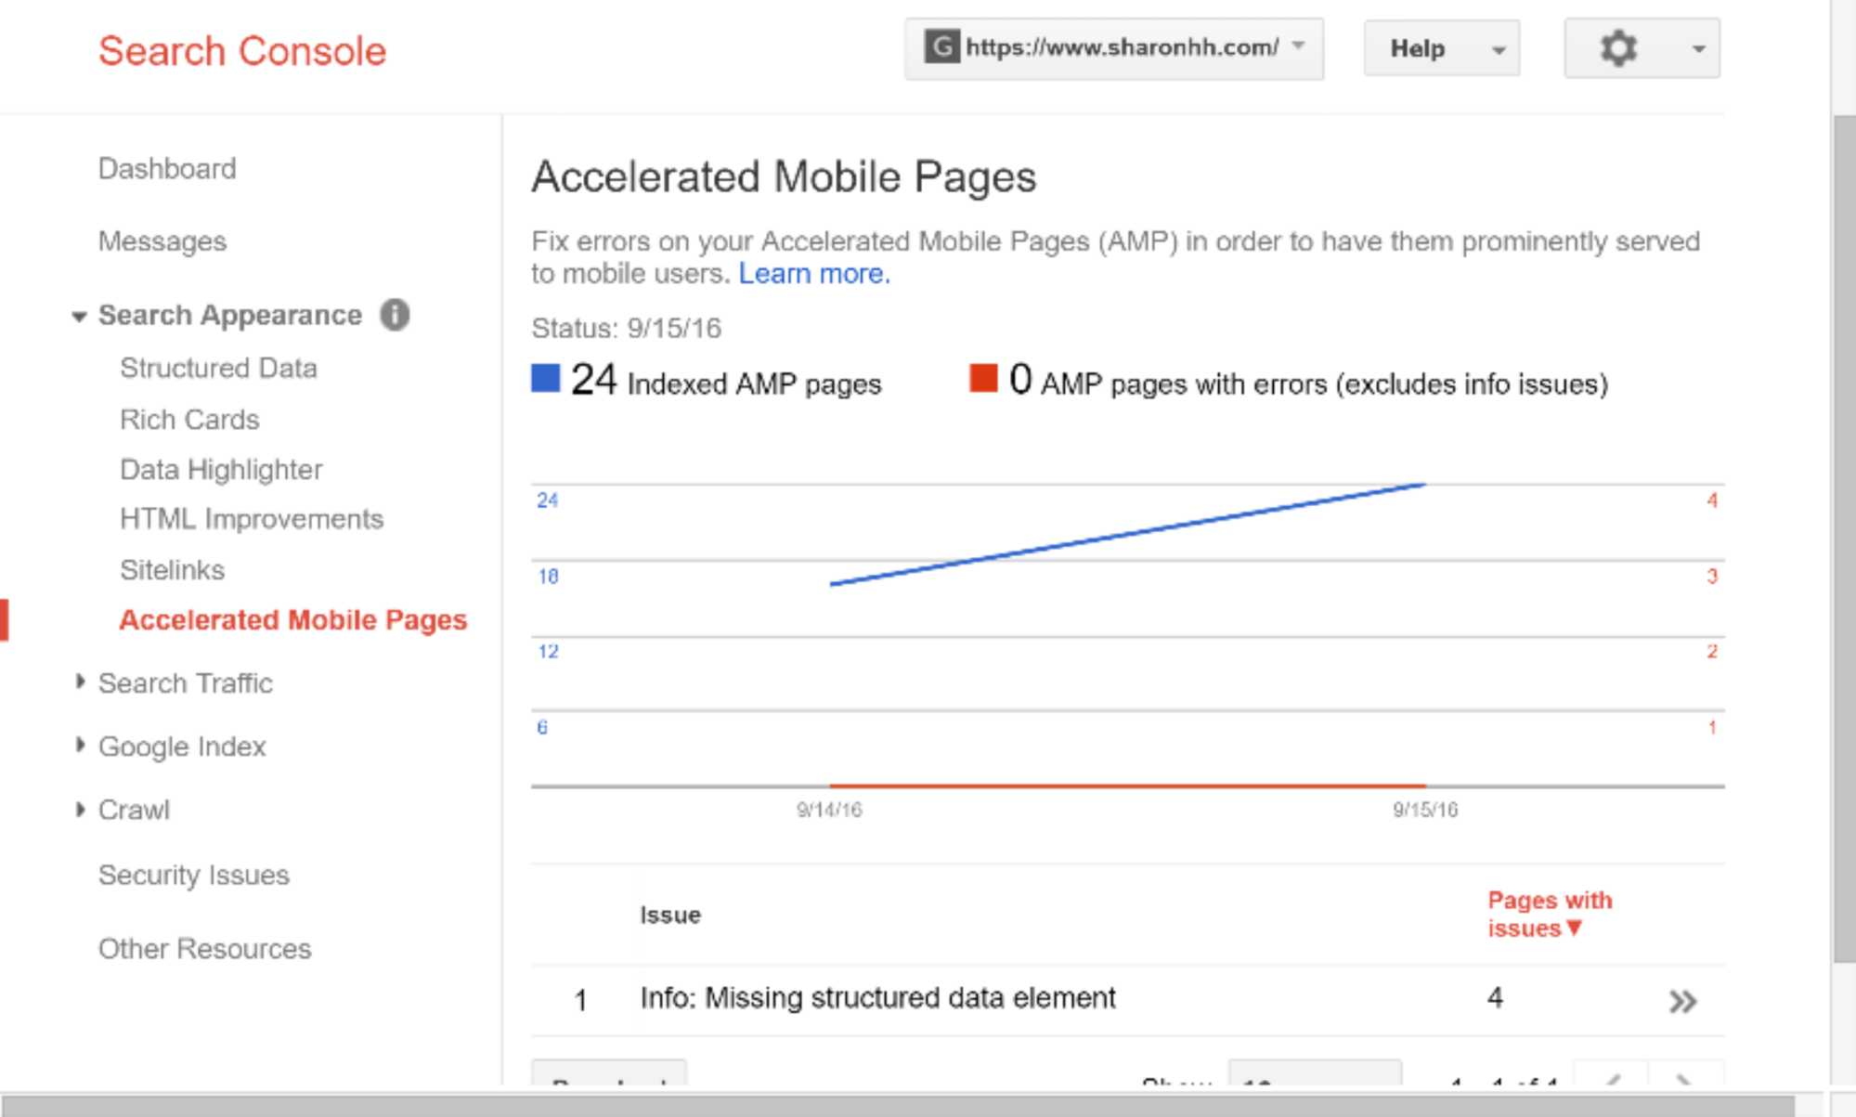Sort by Pages with issues arrow
The height and width of the screenshot is (1117, 1856).
pyautogui.click(x=1574, y=928)
